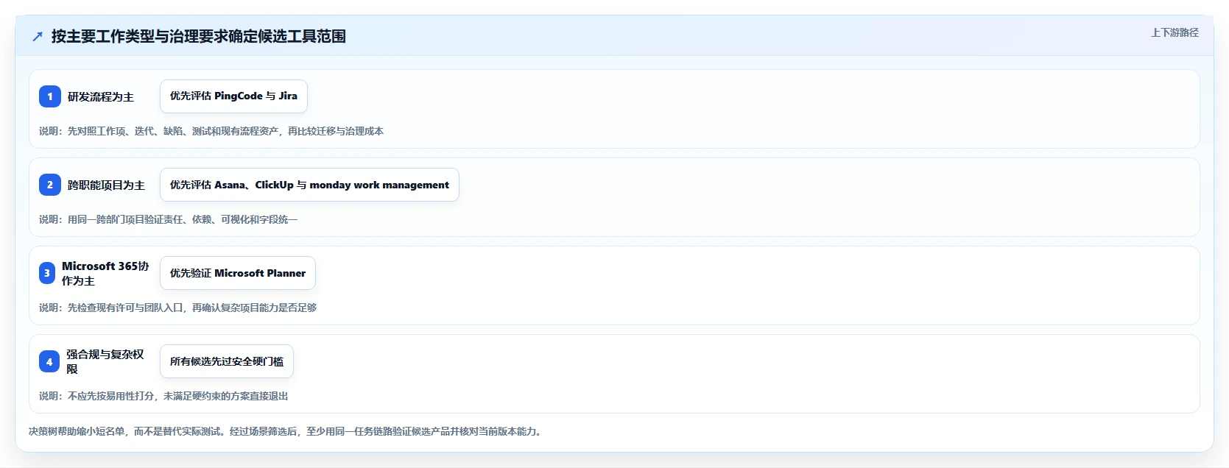Select the 强合规与复杂权限 label
Image resolution: width=1229 pixels, height=468 pixels.
tap(105, 361)
